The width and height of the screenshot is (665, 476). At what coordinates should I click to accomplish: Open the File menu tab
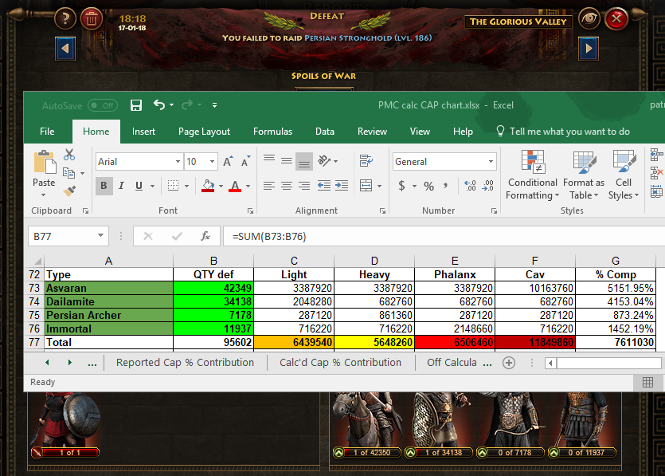tap(47, 132)
